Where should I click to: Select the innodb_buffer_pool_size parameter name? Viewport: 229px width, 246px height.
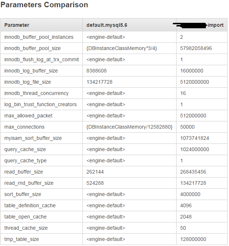[x=33, y=48]
